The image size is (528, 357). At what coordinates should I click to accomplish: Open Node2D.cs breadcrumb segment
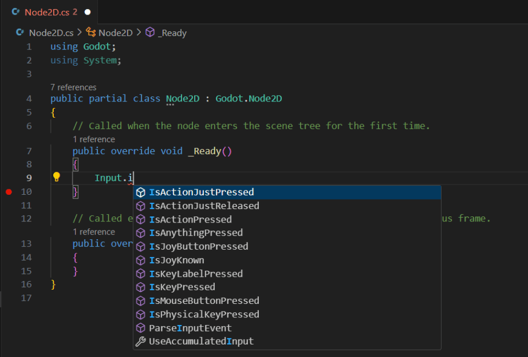[x=51, y=33]
